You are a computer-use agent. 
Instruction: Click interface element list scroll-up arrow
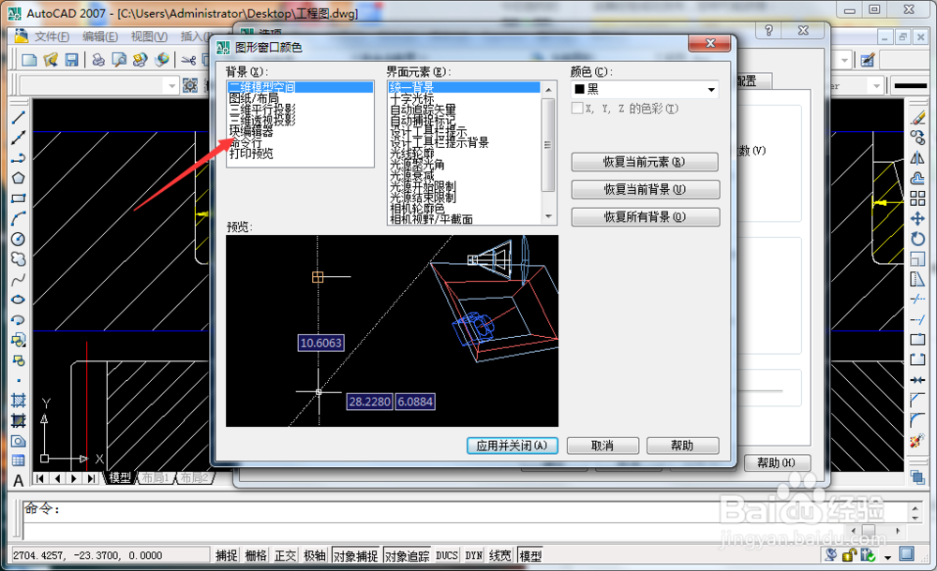click(548, 89)
